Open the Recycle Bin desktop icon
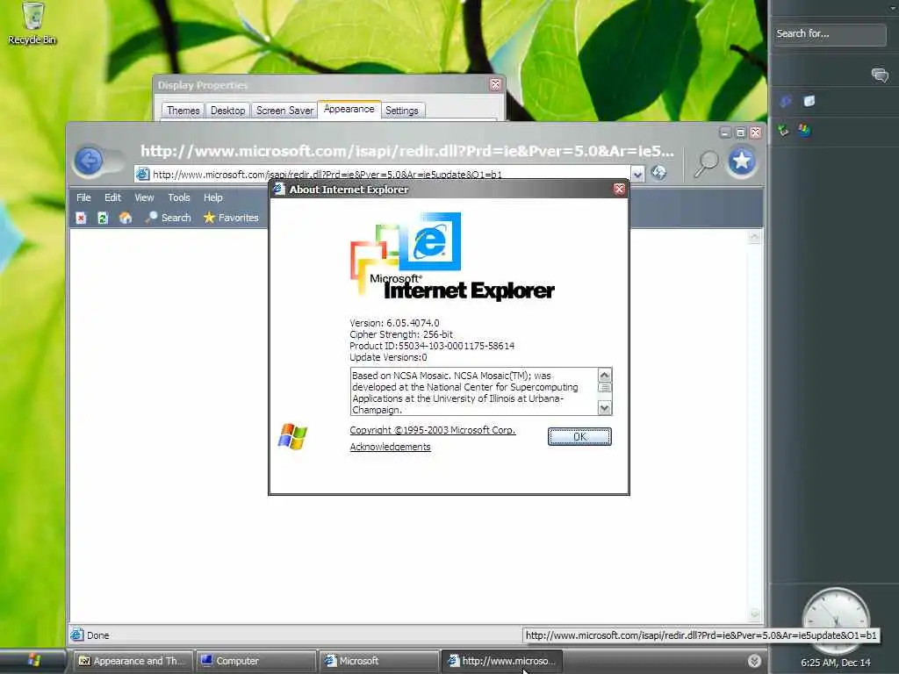899x674 pixels. (32, 23)
